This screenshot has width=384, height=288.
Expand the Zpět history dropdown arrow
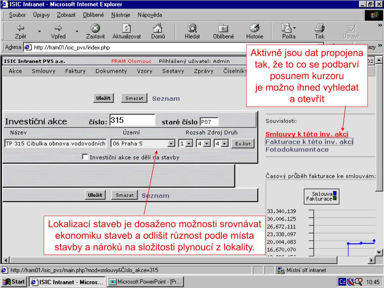tap(39, 31)
